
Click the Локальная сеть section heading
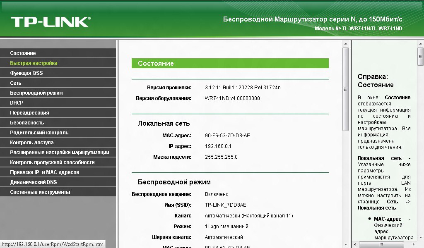coord(164,123)
